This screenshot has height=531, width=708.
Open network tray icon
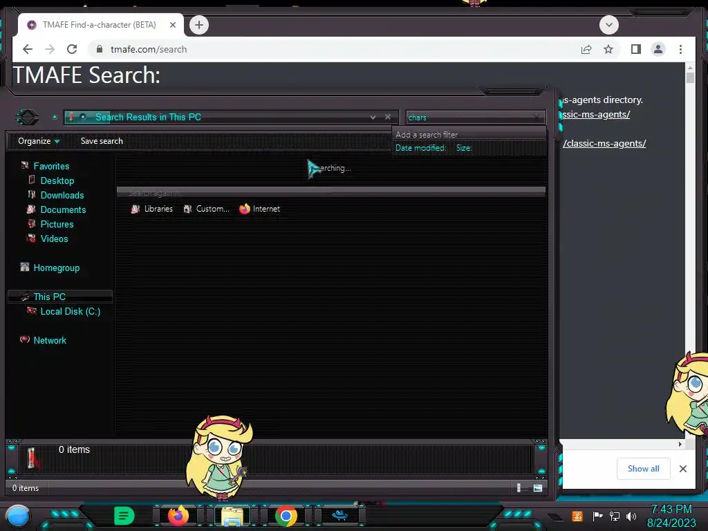point(614,516)
